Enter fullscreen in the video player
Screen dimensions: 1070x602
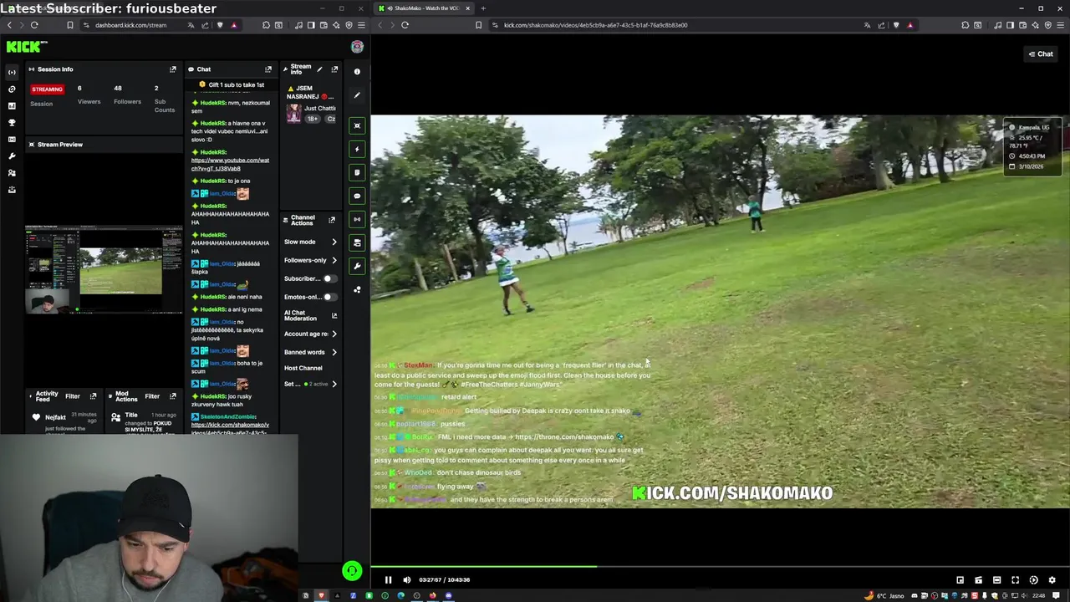(x=1015, y=579)
